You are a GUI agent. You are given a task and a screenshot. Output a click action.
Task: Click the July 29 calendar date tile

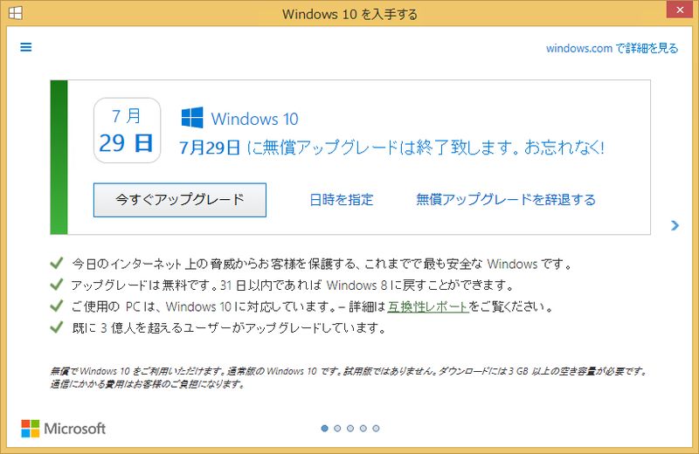point(127,131)
